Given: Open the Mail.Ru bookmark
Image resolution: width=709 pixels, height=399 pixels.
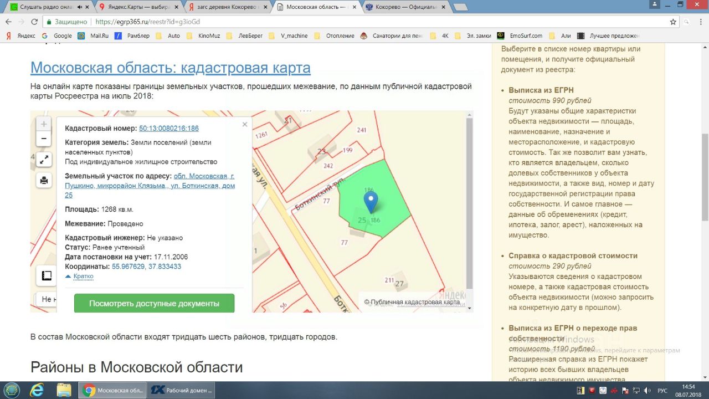Looking at the screenshot, I should pos(94,35).
